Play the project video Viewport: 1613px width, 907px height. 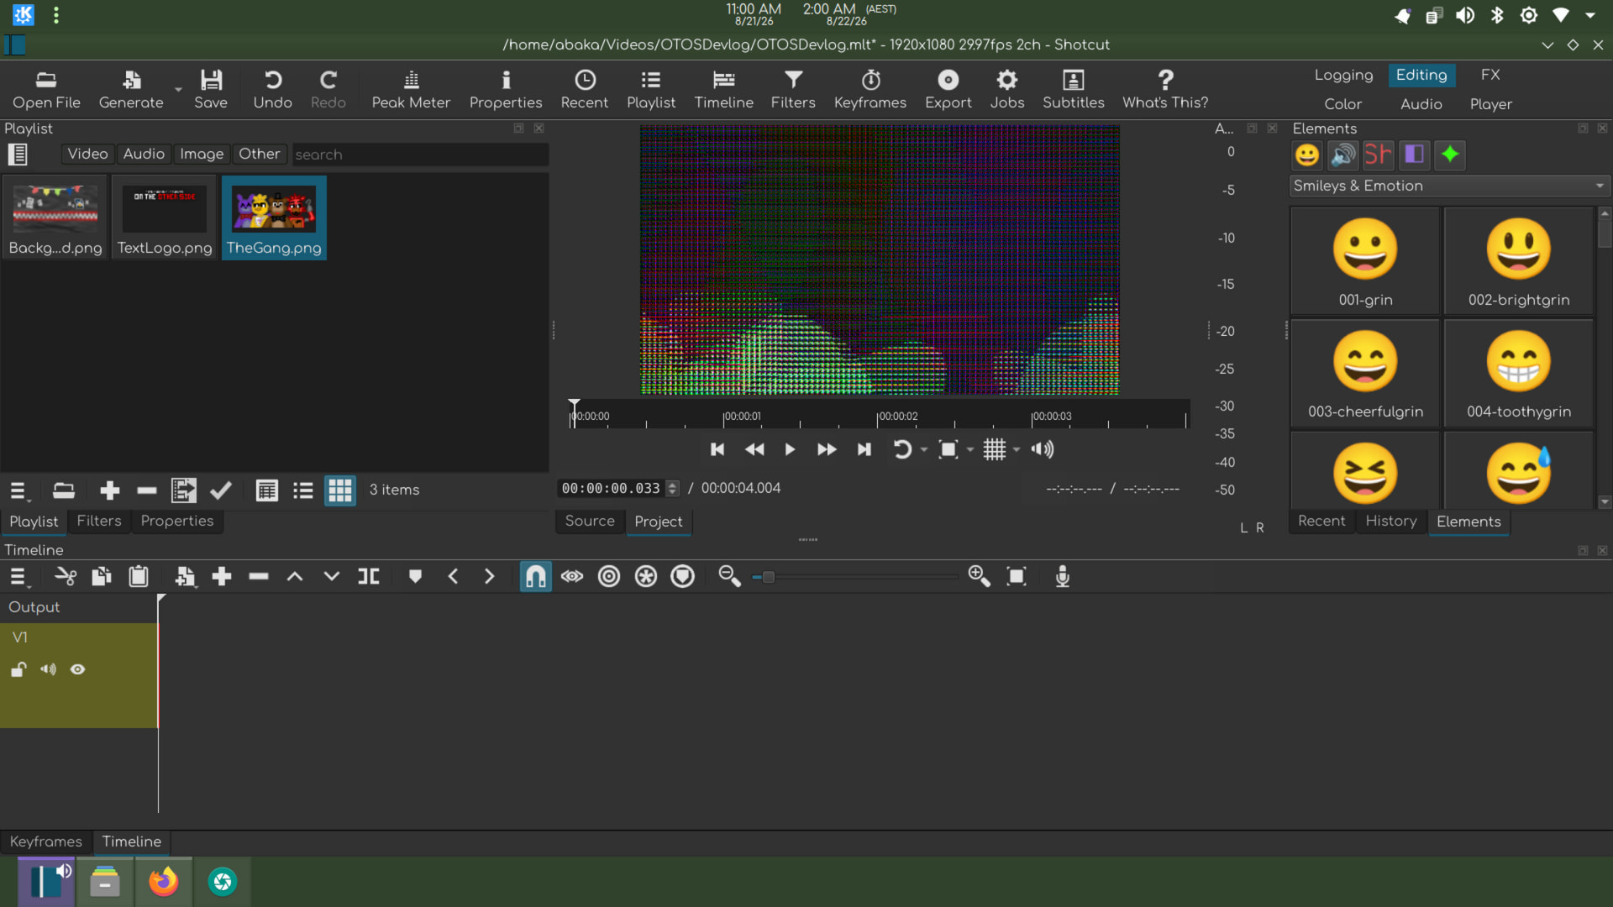pos(790,450)
